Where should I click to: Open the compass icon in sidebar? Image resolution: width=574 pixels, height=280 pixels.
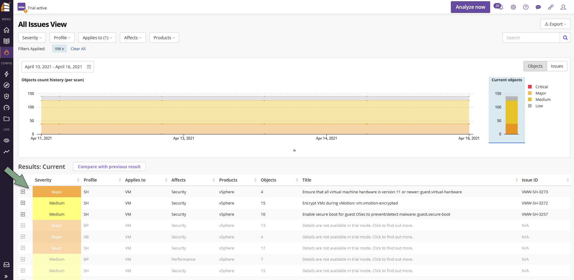coord(6,85)
